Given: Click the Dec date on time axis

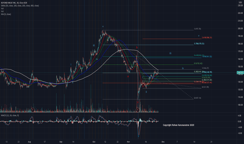Looking at the screenshot, I should pyautogui.click(x=163, y=142).
